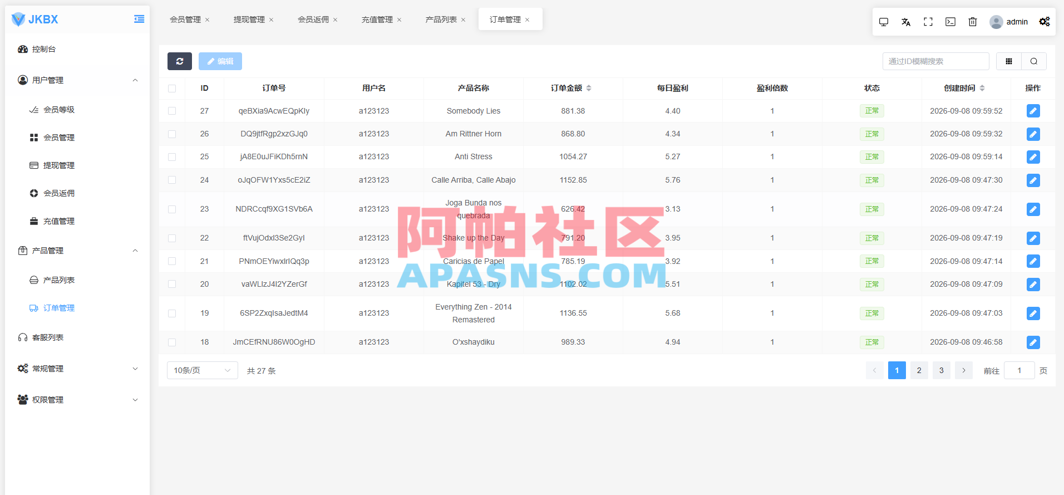Check the box for order 23

(x=172, y=209)
